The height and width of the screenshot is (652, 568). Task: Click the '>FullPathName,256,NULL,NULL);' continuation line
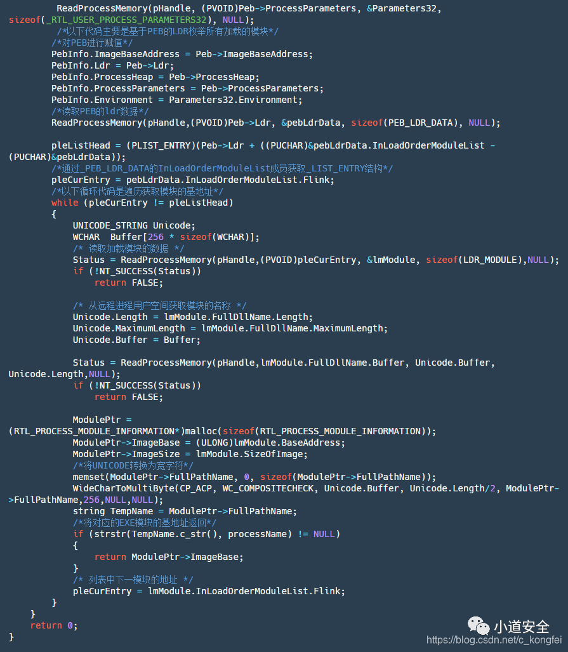pos(86,500)
